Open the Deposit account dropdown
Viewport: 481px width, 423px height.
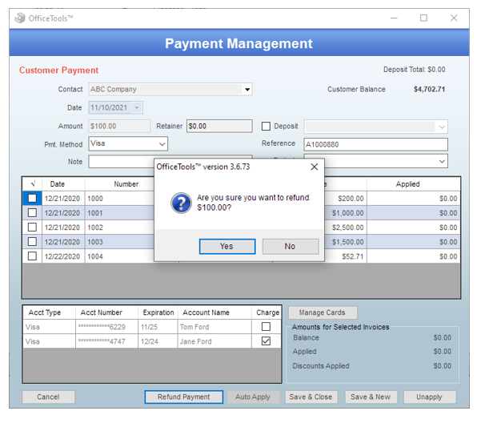coord(442,127)
